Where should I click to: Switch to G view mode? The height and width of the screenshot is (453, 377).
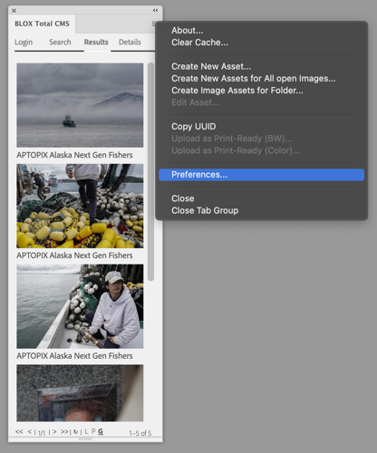[x=101, y=431]
